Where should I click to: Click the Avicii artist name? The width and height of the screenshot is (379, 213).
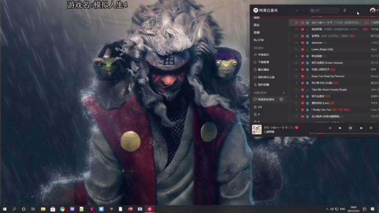[374, 49]
